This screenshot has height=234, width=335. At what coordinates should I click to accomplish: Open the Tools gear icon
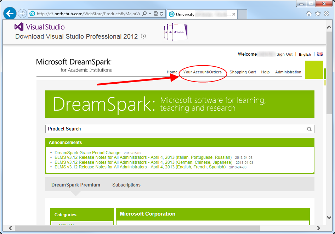[x=327, y=14]
